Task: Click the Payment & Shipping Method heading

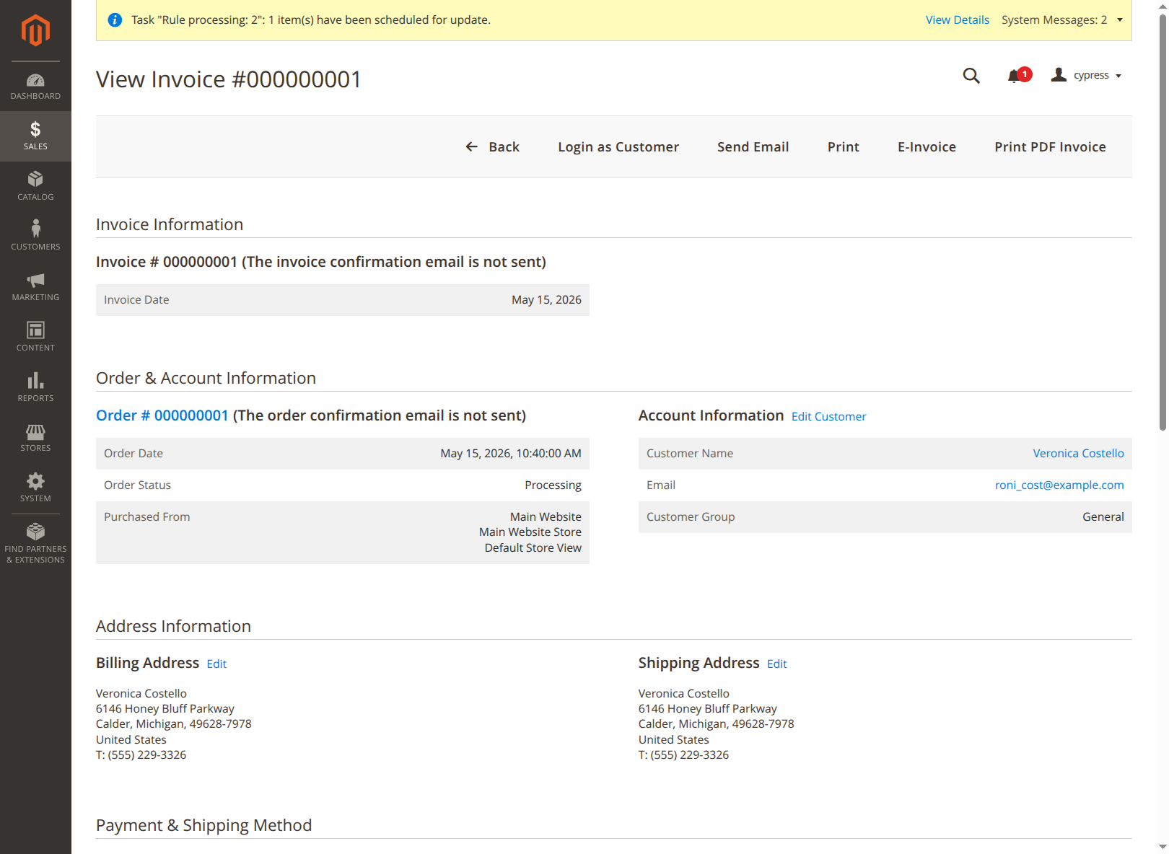Action: point(203,825)
